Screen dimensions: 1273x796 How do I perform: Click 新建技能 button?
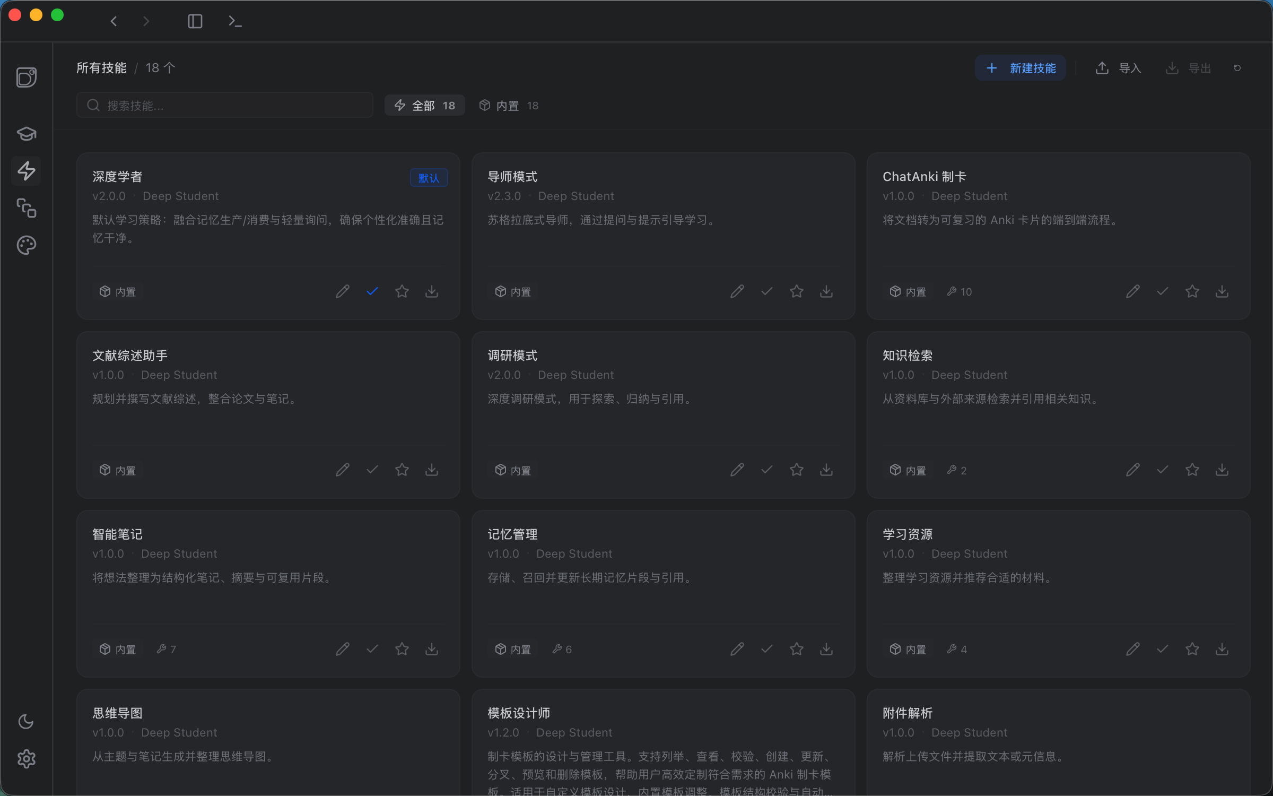[1021, 68]
